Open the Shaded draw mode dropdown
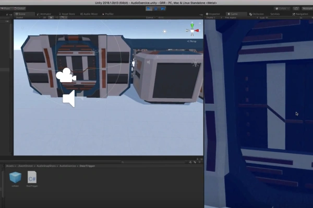The height and width of the screenshot is (208, 313). pyautogui.click(x=28, y=18)
